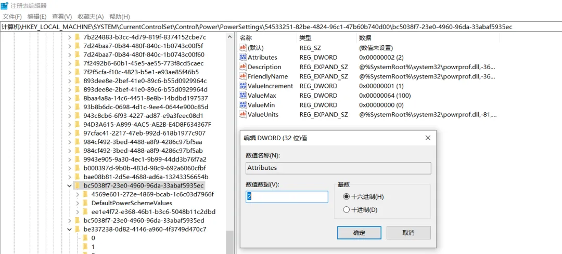Open the 收藏夹(A) menu
This screenshot has height=254, width=562.
point(91,17)
